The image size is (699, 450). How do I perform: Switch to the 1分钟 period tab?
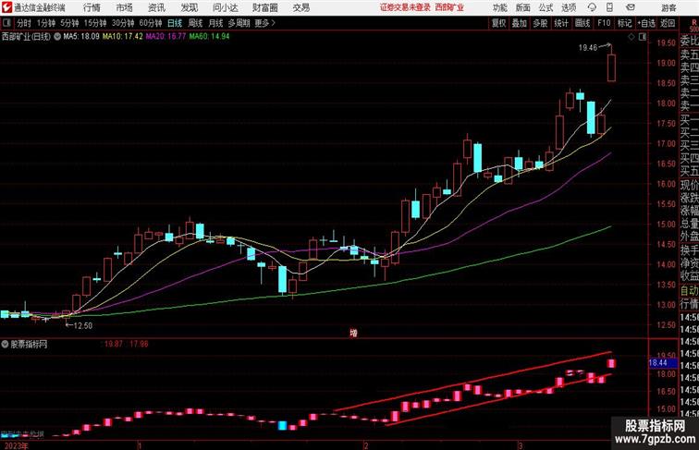46,23
